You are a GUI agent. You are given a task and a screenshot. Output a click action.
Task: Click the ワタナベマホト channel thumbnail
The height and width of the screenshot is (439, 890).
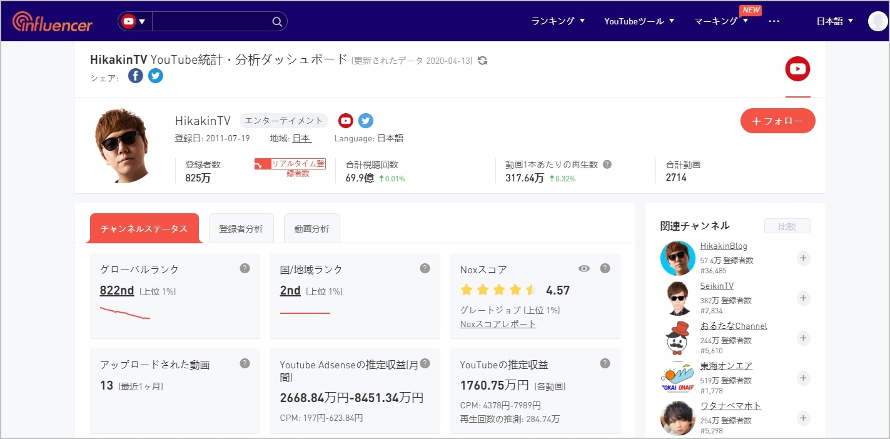click(x=678, y=418)
